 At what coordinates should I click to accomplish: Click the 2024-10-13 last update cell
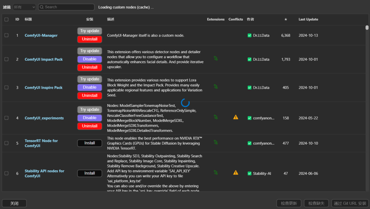coord(308,35)
